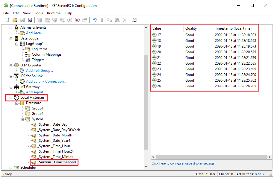Image resolution: width=274 pixels, height=178 pixels.
Task: Select the _System._Date_Day tag
Action: (x=52, y=124)
